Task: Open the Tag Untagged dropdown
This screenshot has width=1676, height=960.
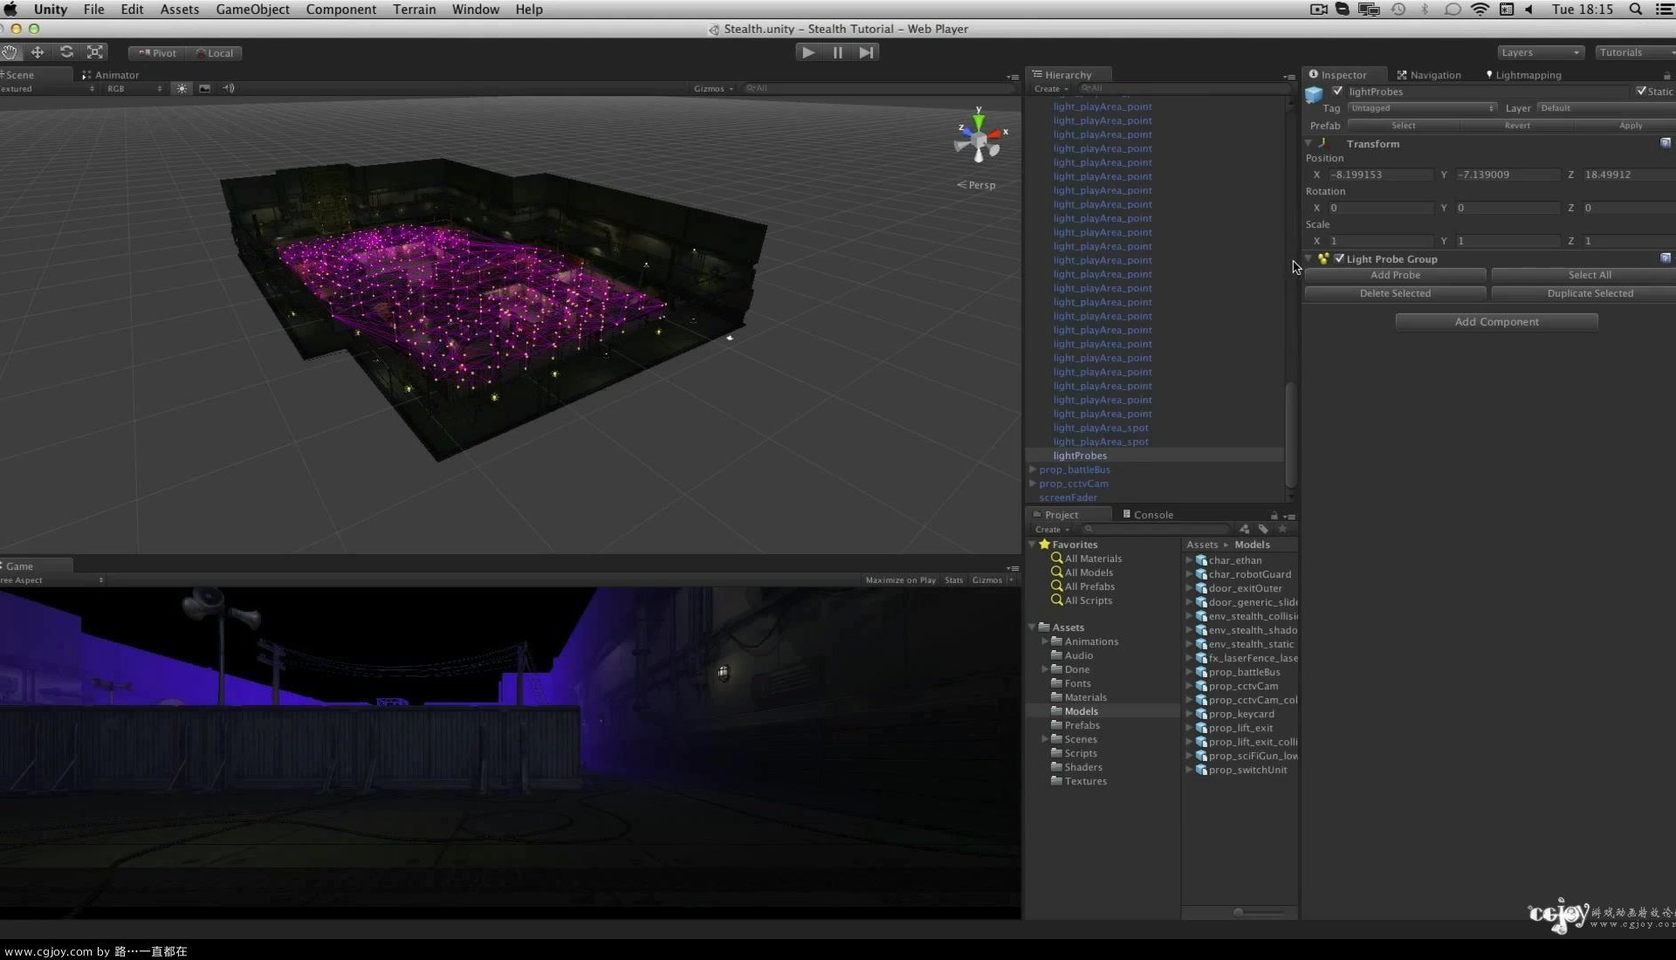Action: click(1422, 108)
